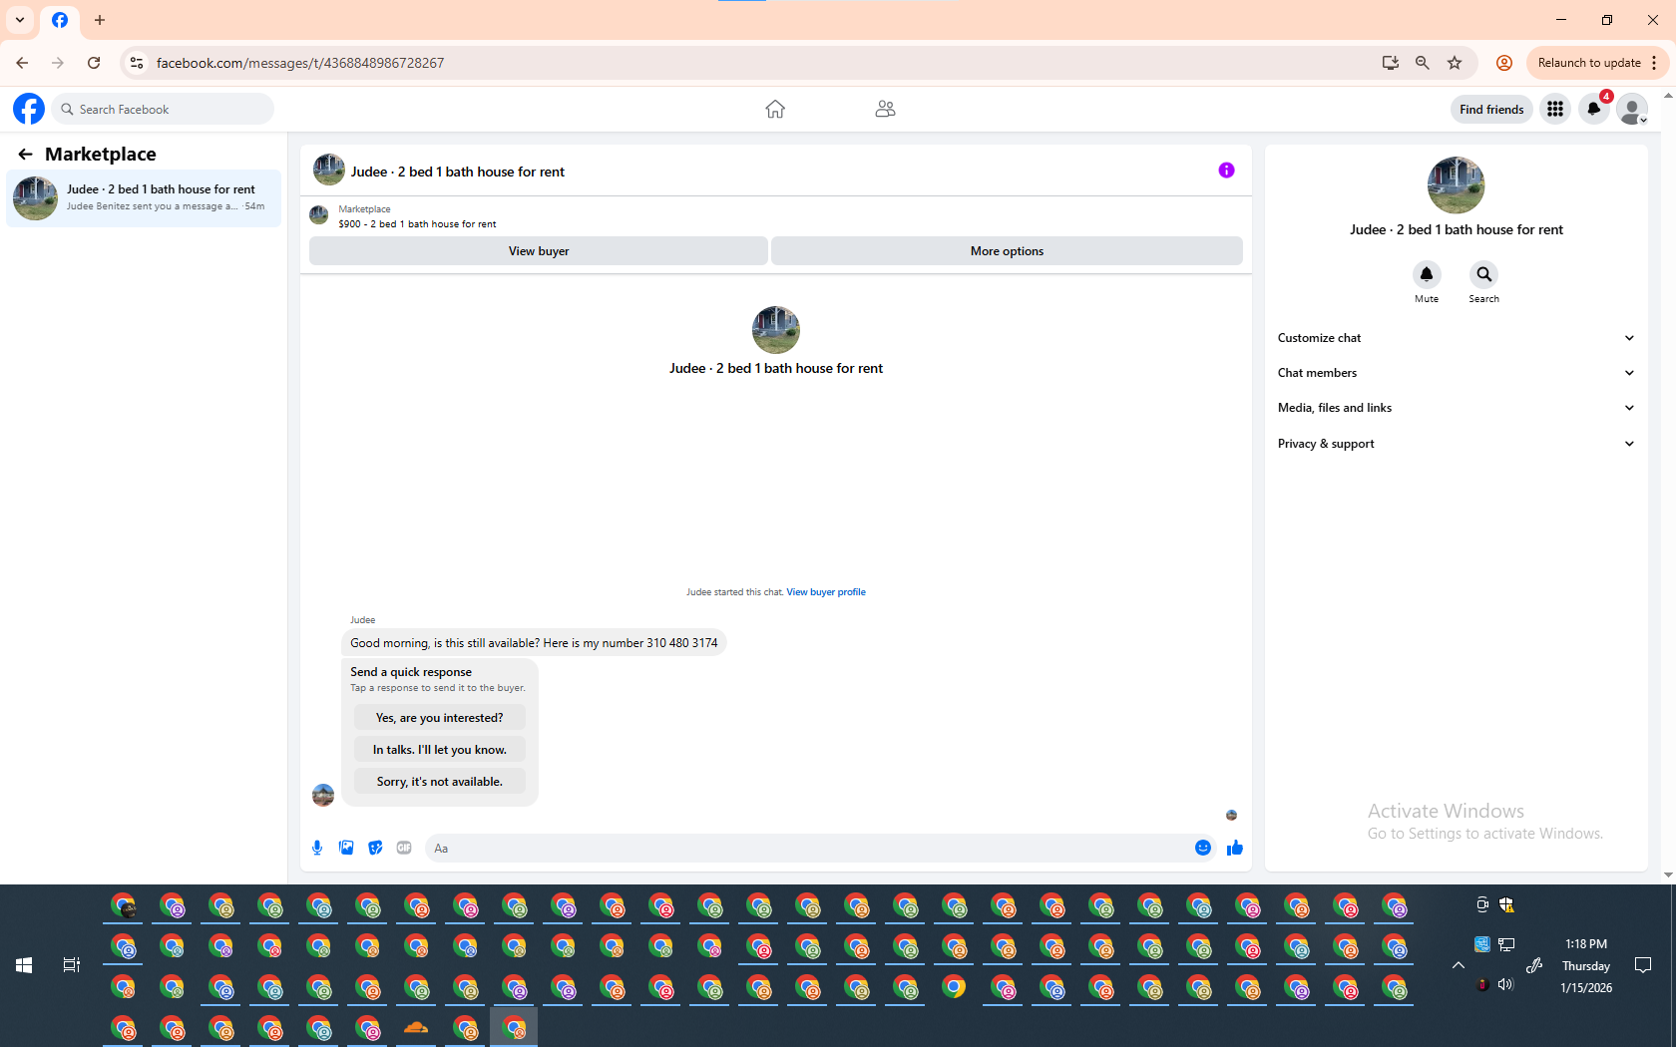The width and height of the screenshot is (1676, 1047).
Task: View site information icon beside the URL
Action: (x=137, y=63)
